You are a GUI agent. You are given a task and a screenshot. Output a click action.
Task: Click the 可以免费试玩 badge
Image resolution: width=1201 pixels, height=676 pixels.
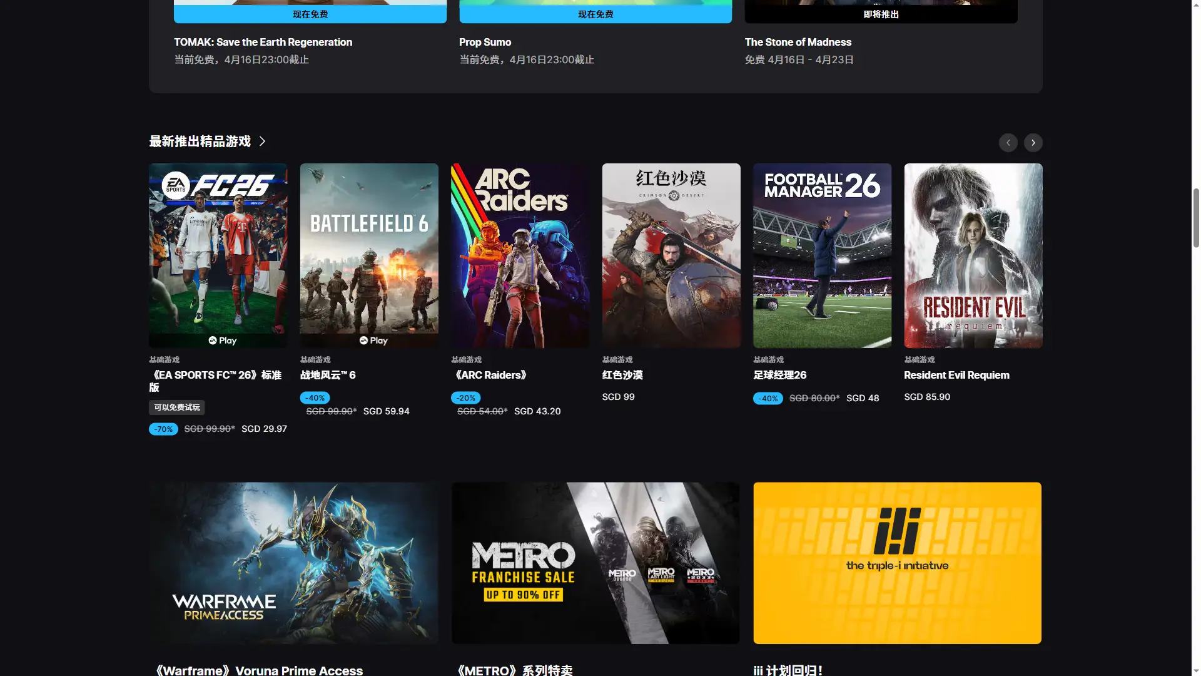pos(177,407)
